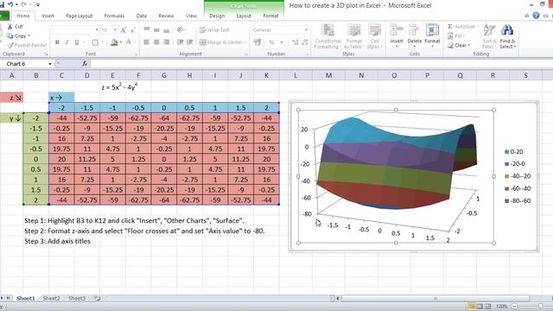The height and width of the screenshot is (311, 553).
Task: Click Wrap Text button
Action: pyautogui.click(x=214, y=30)
